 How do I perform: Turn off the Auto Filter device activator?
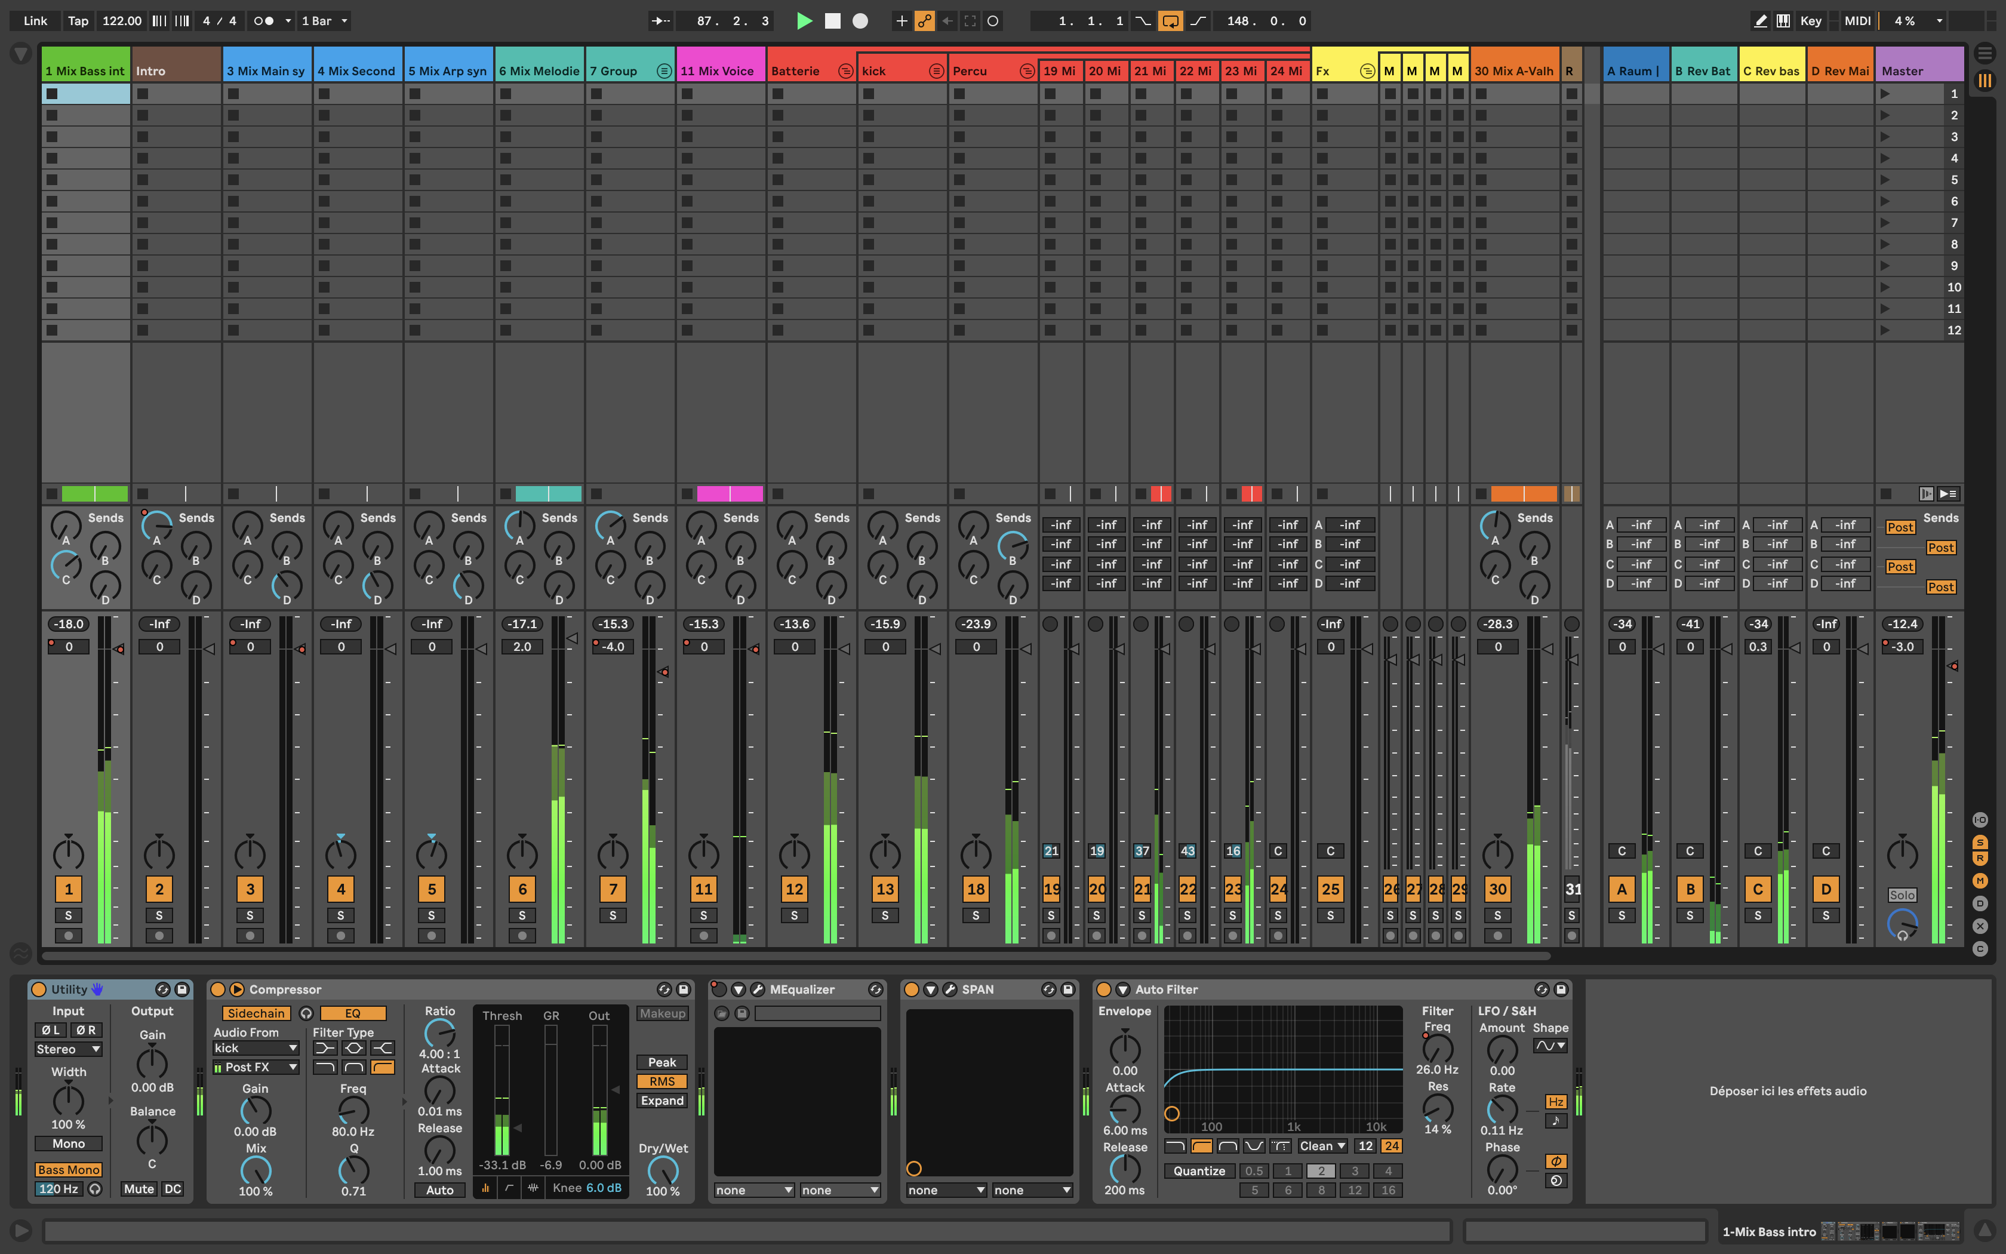(x=1103, y=989)
